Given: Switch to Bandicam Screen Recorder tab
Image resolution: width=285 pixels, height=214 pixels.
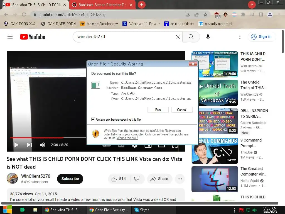Looking at the screenshot, I should coord(102,5).
